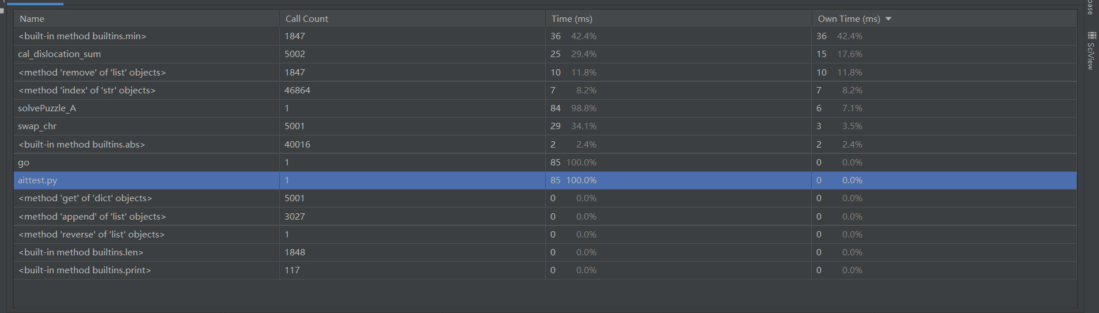Viewport: 1099px width, 313px height.
Task: Select the builtins.print method row
Action: [x=85, y=270]
